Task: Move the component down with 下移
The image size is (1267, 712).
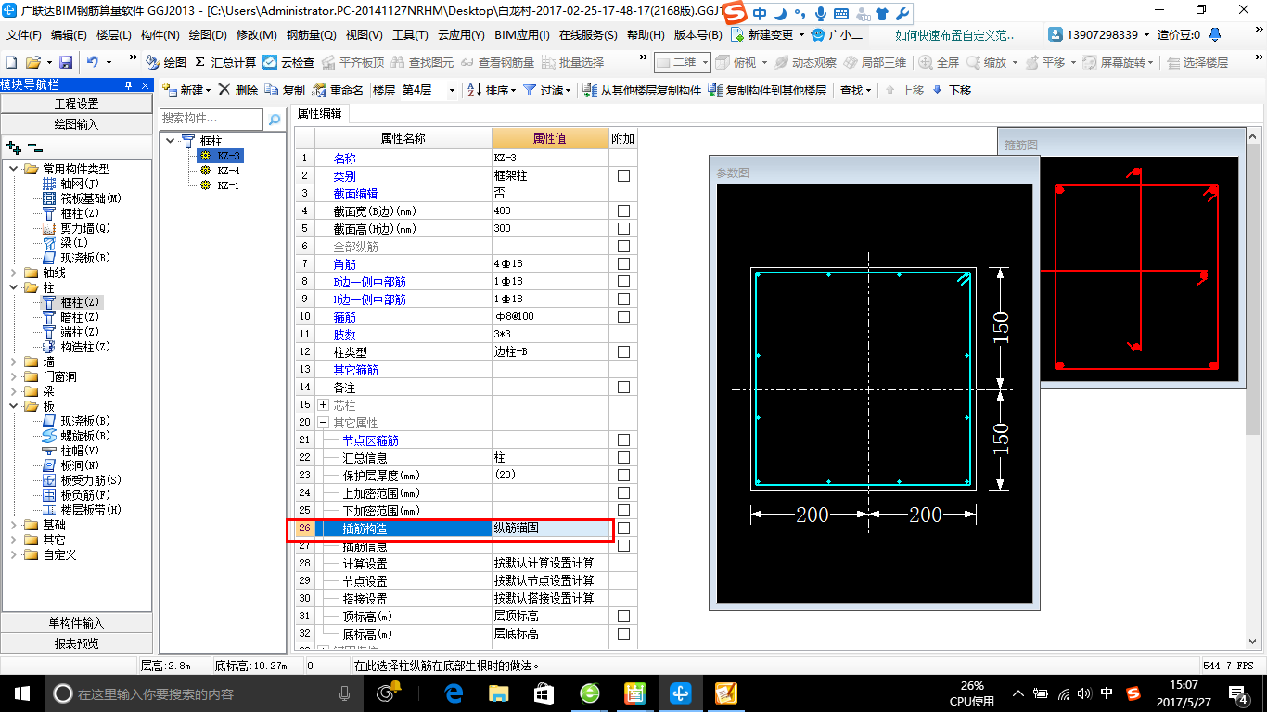Action: pos(952,90)
